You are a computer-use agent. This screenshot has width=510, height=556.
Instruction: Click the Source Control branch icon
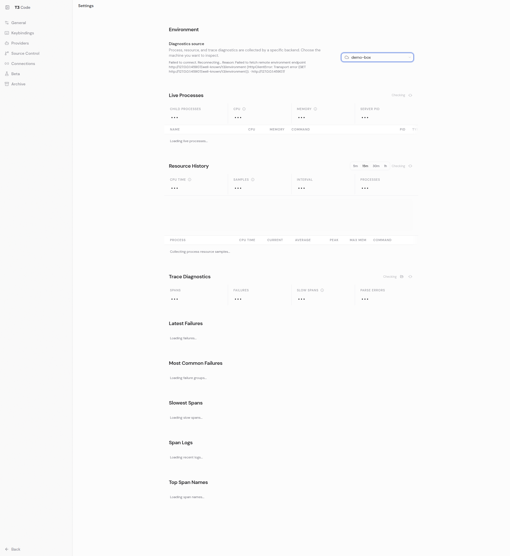[x=7, y=53]
